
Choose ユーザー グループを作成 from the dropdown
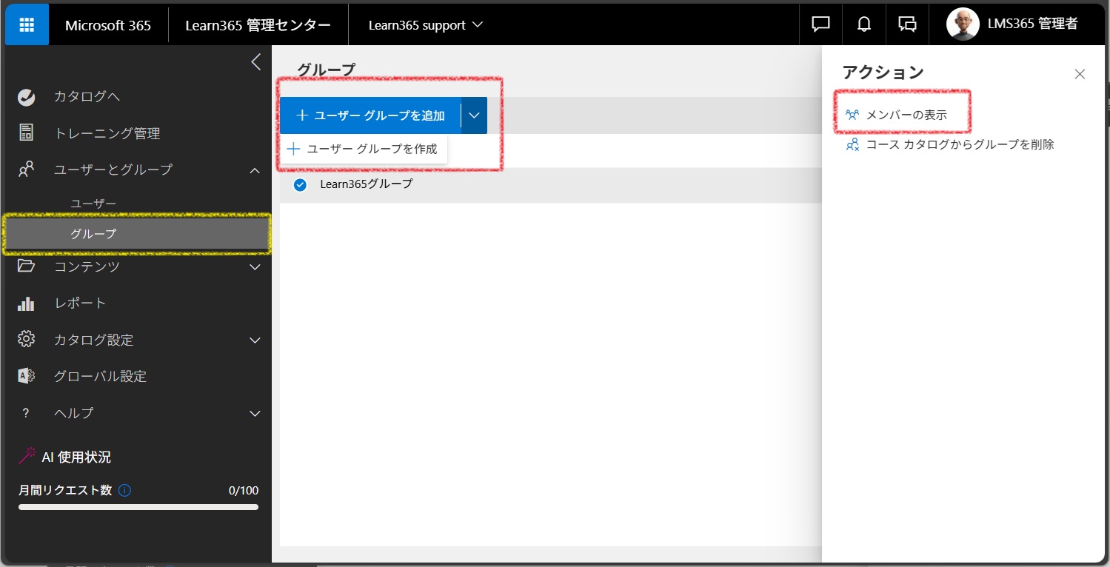click(x=364, y=149)
